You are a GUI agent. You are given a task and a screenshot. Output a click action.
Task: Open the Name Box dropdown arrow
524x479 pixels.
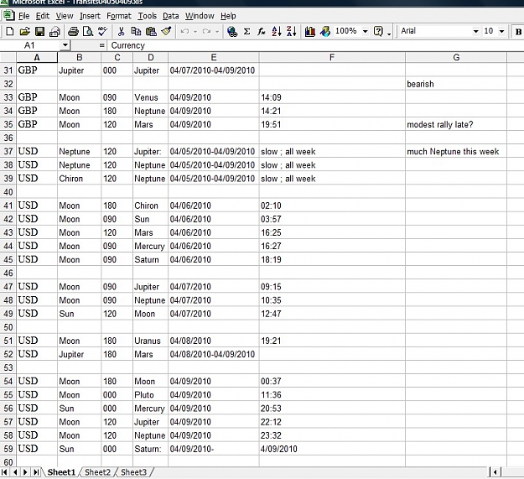point(65,45)
